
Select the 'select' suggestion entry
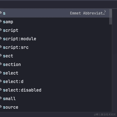(55, 73)
